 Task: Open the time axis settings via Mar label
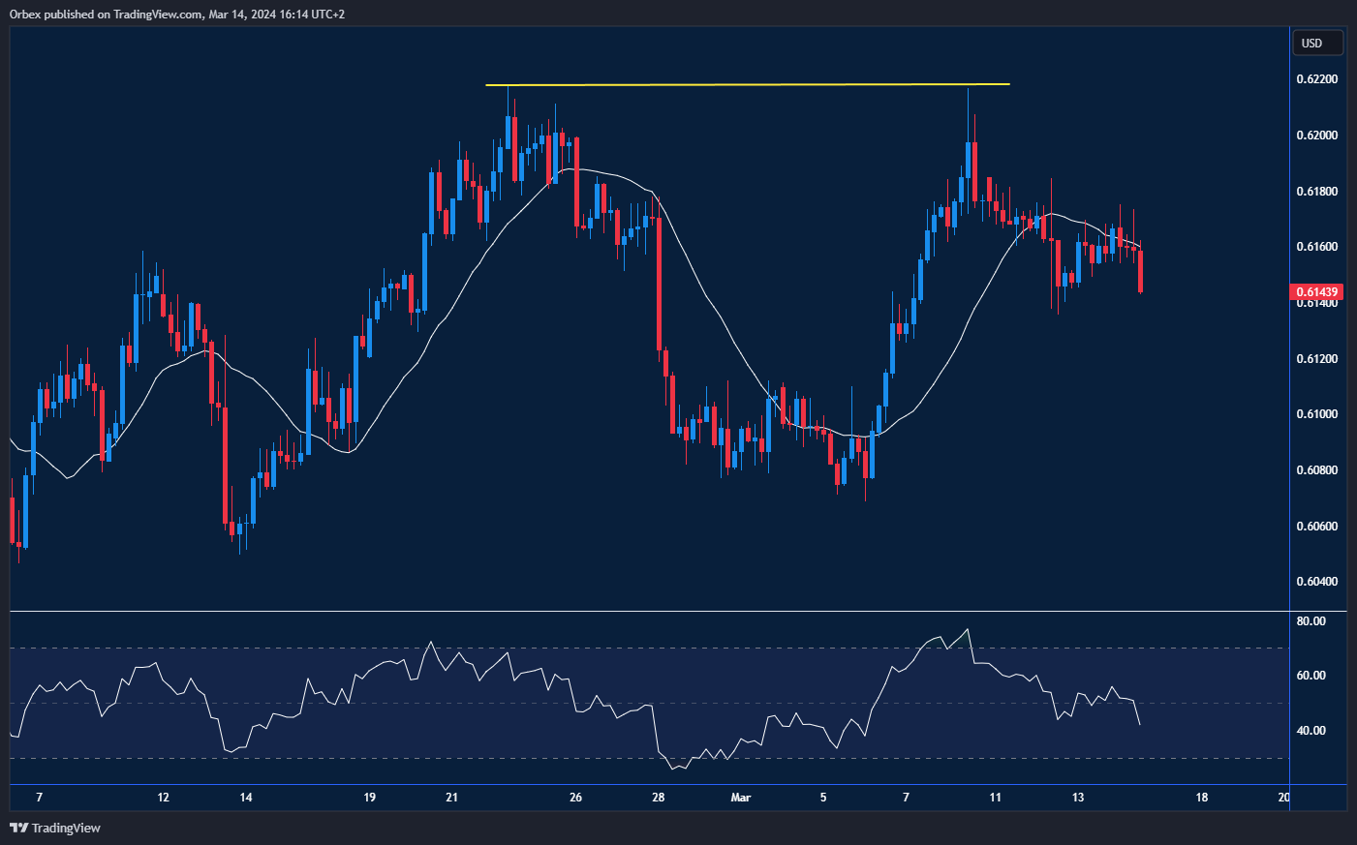[x=740, y=798]
